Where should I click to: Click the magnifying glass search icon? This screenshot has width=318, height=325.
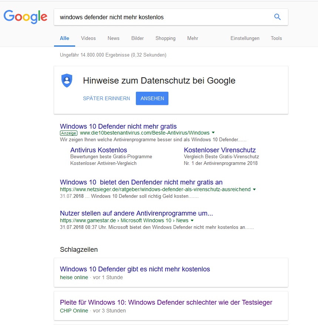coord(277,17)
